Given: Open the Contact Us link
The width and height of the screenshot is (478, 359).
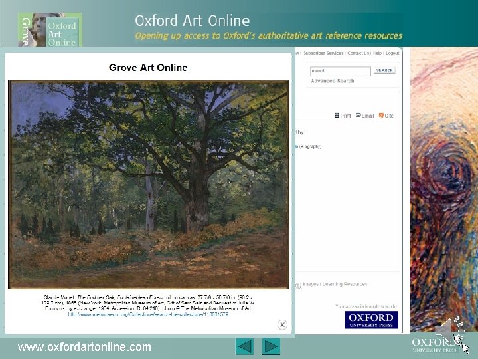Looking at the screenshot, I should click(x=358, y=53).
